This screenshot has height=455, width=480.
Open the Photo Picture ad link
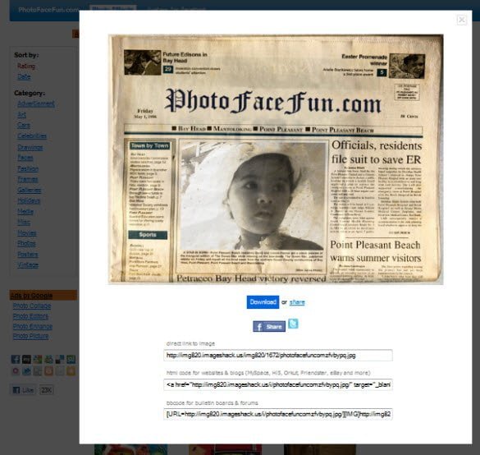point(30,337)
